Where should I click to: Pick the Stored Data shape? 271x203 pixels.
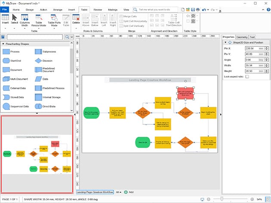click(6, 97)
